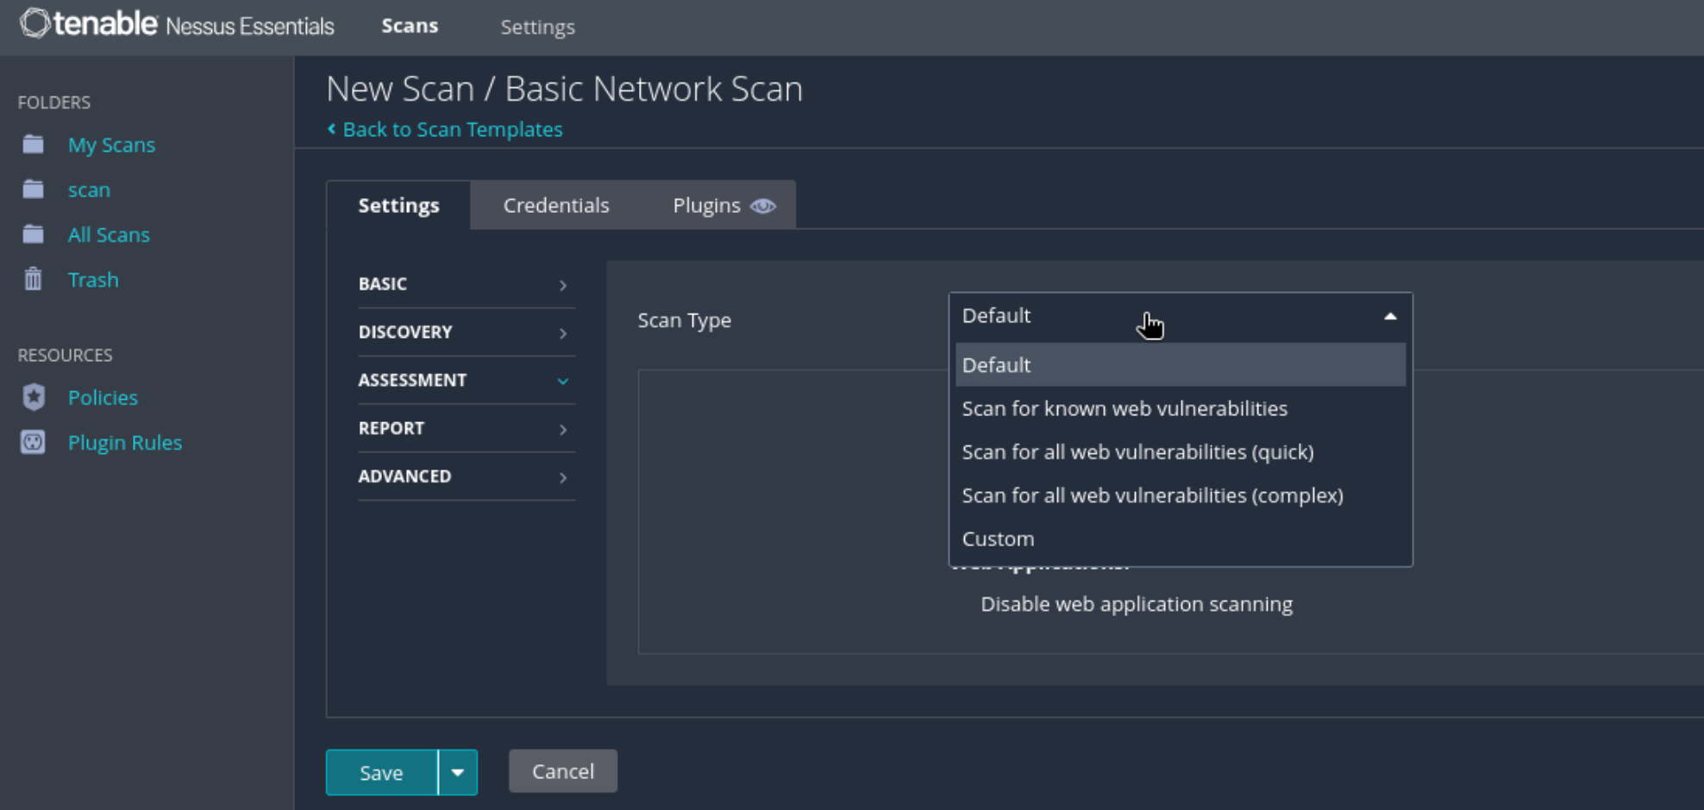Open the Save button dropdown arrow

[458, 772]
